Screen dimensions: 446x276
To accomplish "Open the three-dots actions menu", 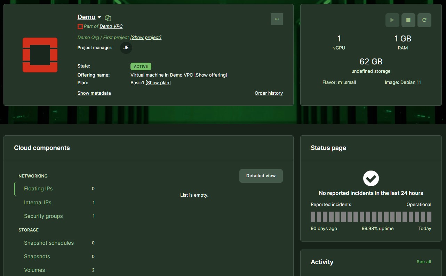I will [277, 19].
